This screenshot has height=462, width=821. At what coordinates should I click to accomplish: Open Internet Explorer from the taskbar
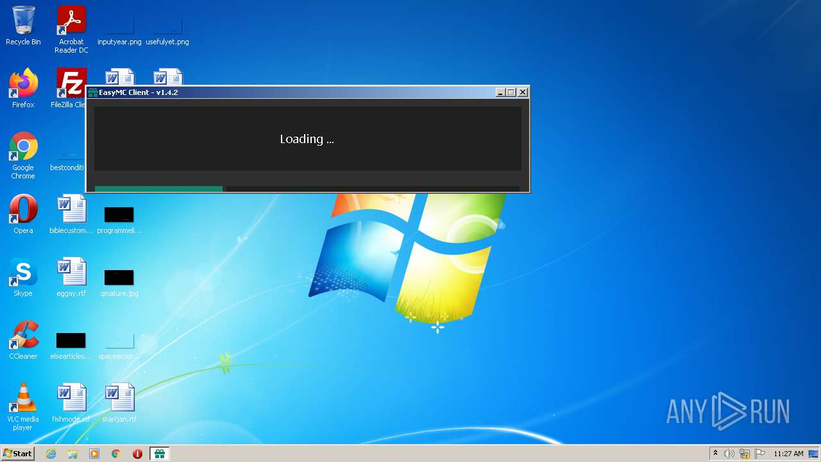click(51, 454)
